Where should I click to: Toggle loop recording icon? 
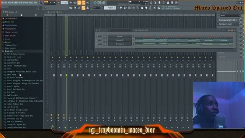tap(88, 3)
